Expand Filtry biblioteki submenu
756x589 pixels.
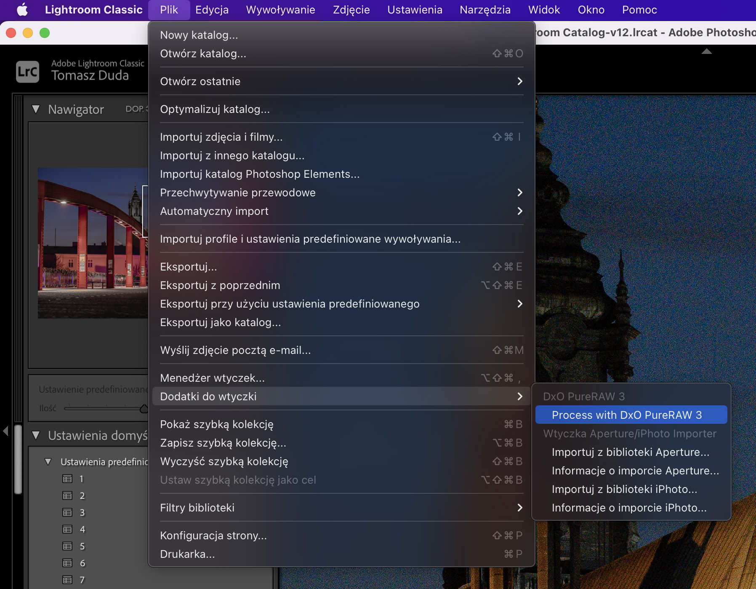341,508
